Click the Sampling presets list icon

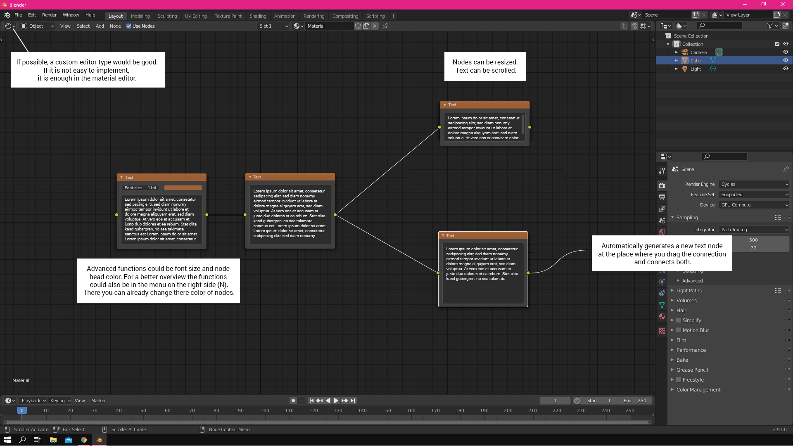pos(778,218)
